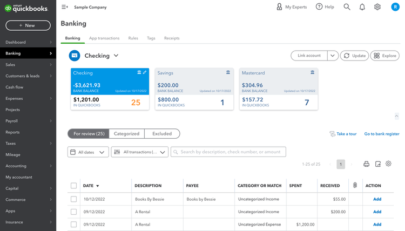Click the blue Checking account card icon
Viewport: 405px width, 231px height.
coord(75,56)
